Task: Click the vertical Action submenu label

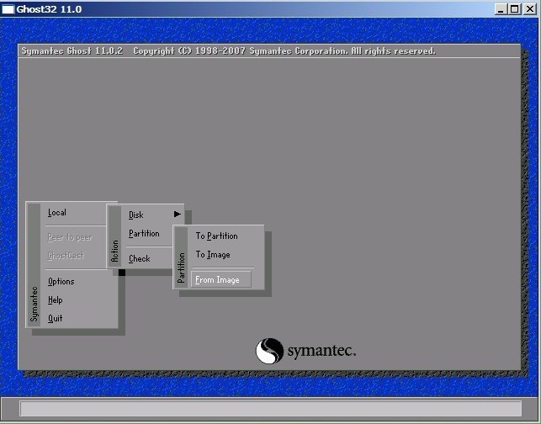Action: [114, 252]
